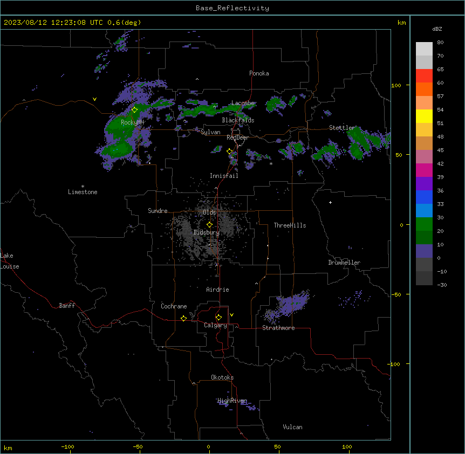Select the dark green 10-20 dBZ legend swatch
This screenshot has width=465, height=454.
(x=424, y=238)
